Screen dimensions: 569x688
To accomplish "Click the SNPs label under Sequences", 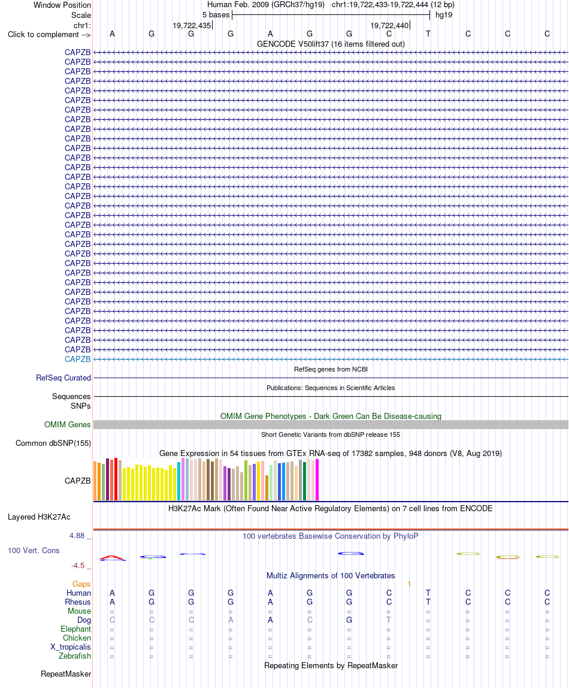I will pos(81,406).
